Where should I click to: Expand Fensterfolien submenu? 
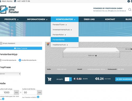[x=64, y=35]
